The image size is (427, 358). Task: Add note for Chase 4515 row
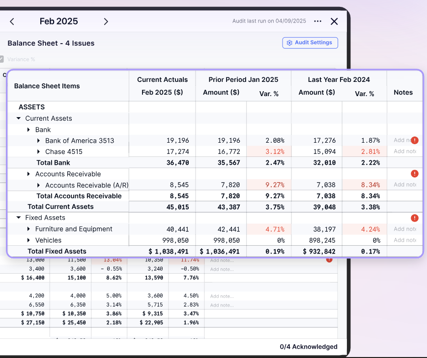404,152
